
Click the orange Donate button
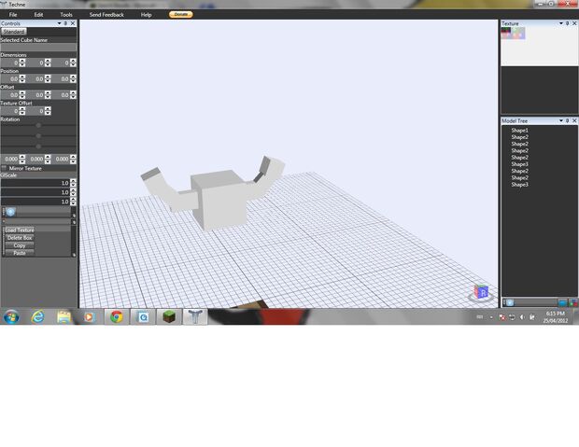(181, 14)
